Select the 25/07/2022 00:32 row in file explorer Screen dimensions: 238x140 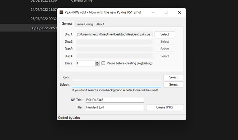(x=28, y=19)
